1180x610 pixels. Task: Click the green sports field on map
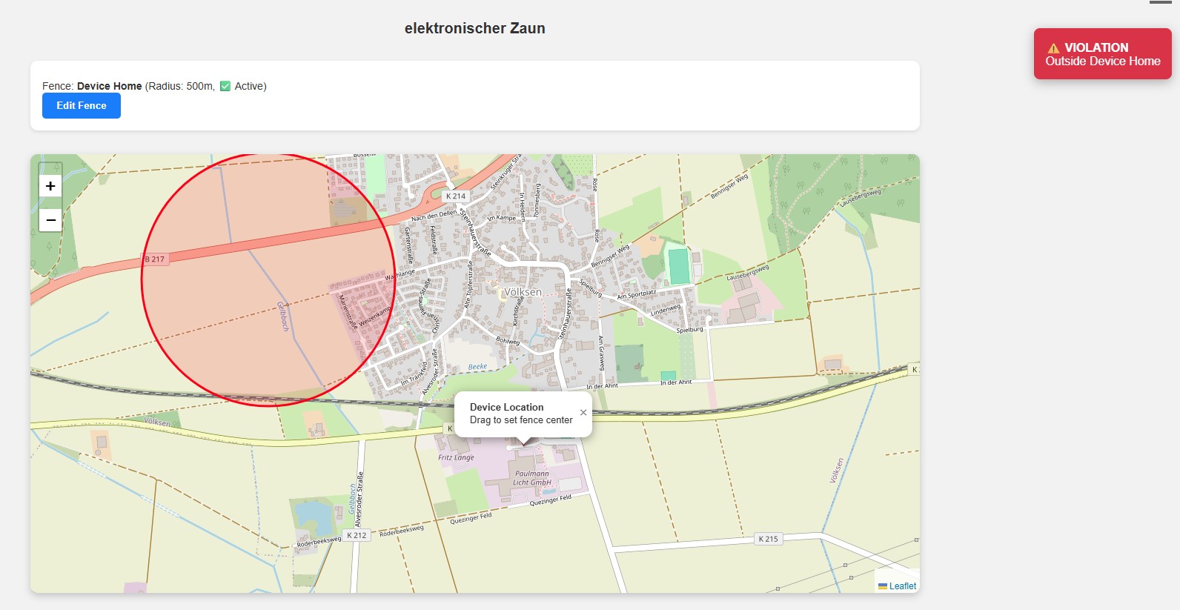pos(678,266)
